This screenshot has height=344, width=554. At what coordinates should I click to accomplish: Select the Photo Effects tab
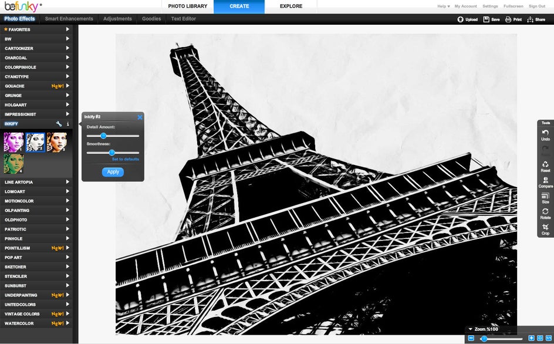coord(20,19)
